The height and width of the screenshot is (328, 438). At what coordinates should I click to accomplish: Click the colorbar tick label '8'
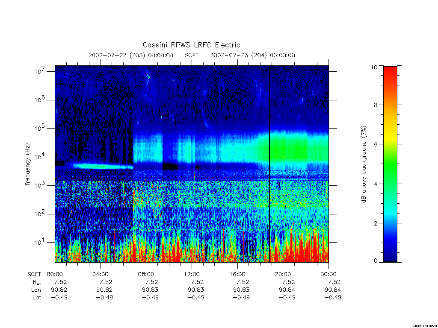(x=376, y=105)
